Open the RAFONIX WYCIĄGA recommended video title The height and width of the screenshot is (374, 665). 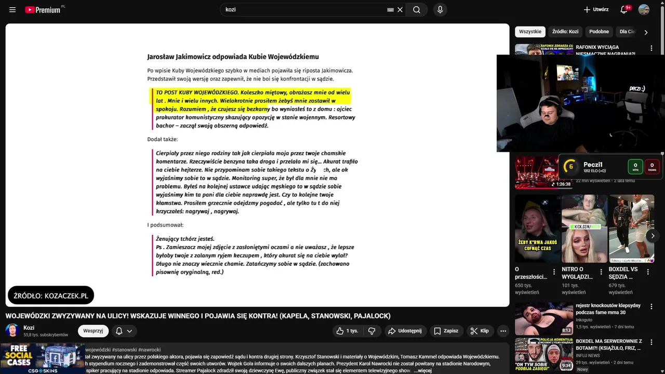pyautogui.click(x=605, y=50)
